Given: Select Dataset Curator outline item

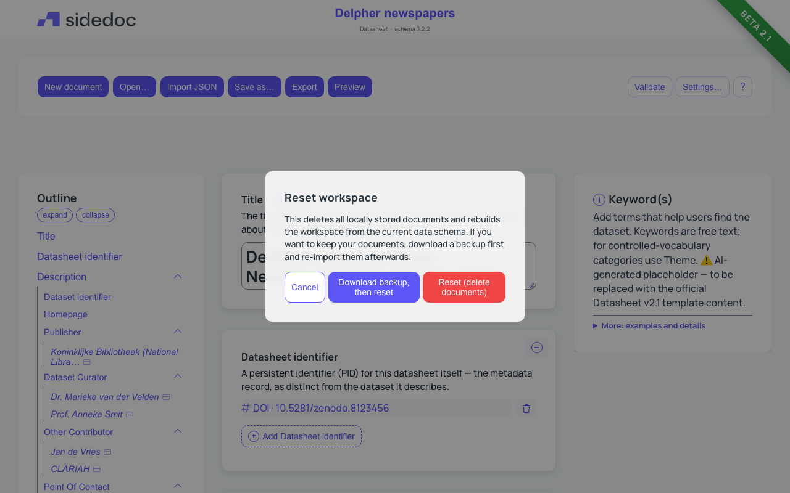Looking at the screenshot, I should (75, 377).
